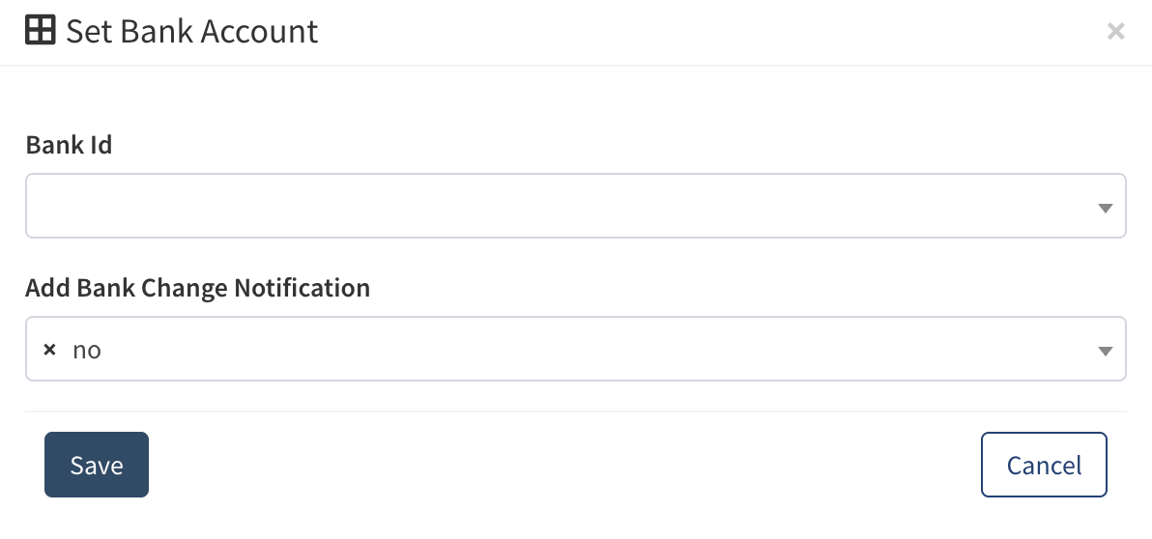Expand the Bank Id dropdown arrow
1152x539 pixels.
[x=1106, y=208]
